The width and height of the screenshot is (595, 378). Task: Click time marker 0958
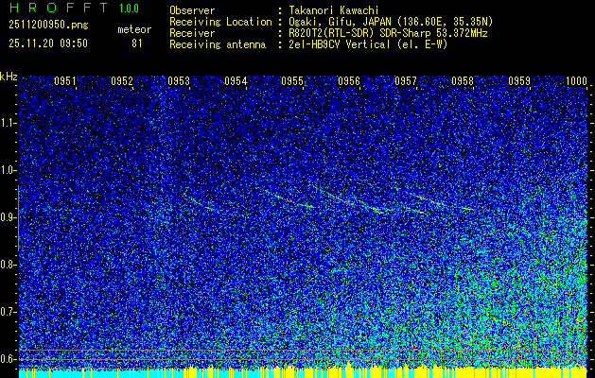[463, 81]
